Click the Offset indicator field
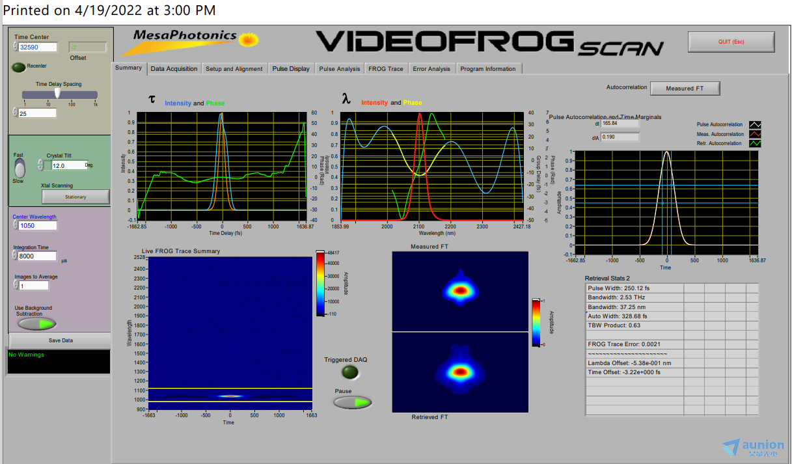 [x=88, y=47]
